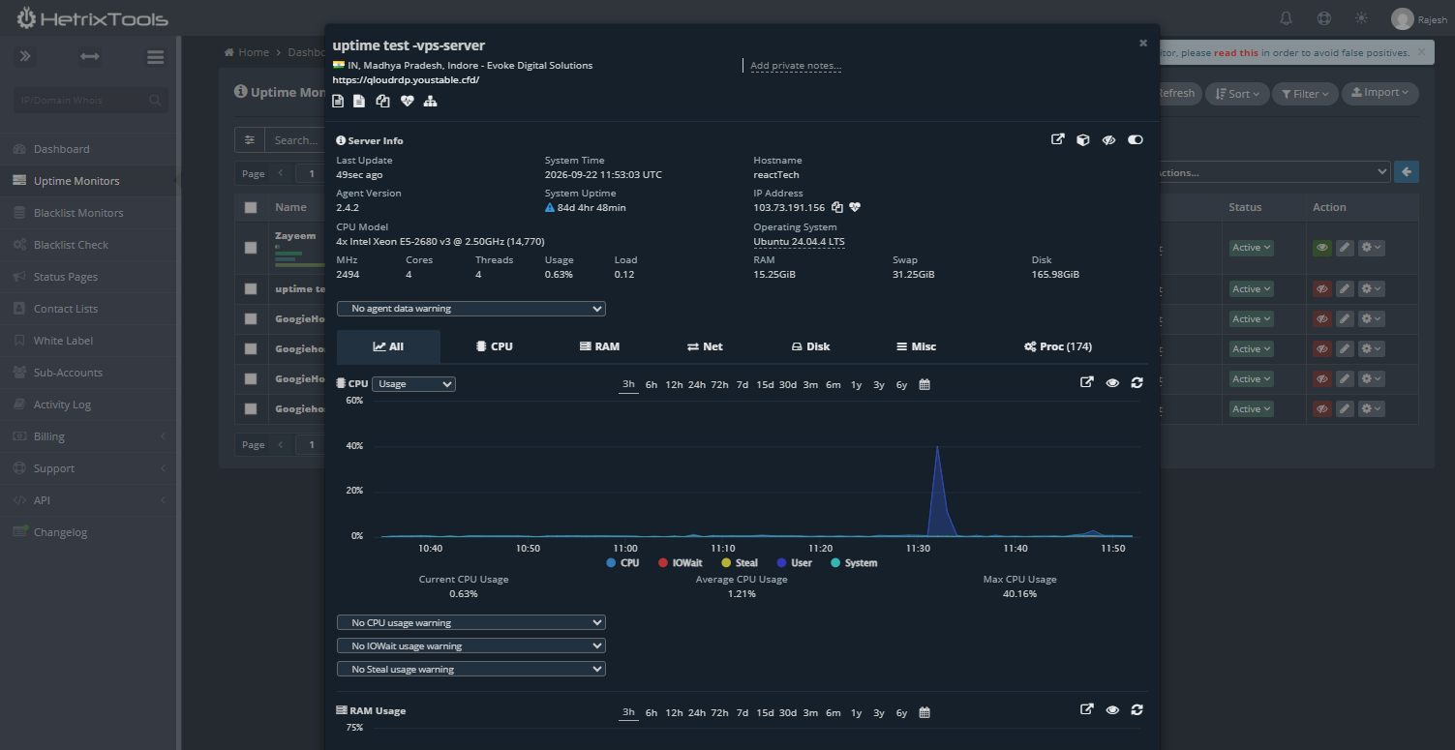Image resolution: width=1455 pixels, height=750 pixels.
Task: Open the No agent data warning dropdown
Action: [x=471, y=309]
